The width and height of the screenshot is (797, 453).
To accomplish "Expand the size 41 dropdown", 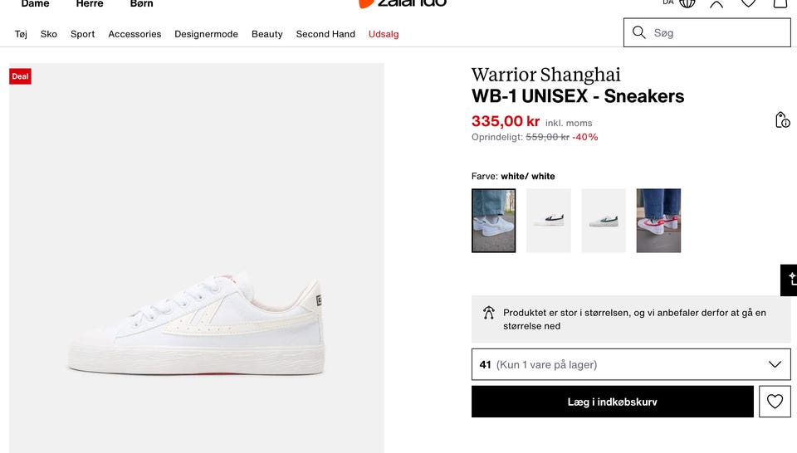I will [x=631, y=364].
